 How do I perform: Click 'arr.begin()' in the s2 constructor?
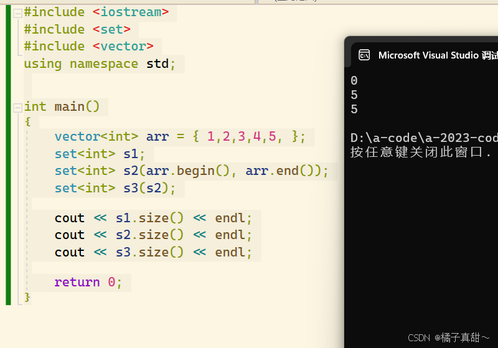coord(188,171)
